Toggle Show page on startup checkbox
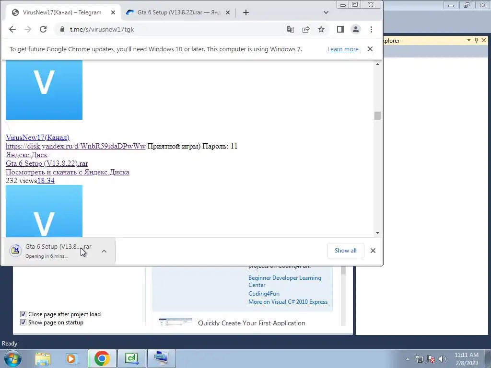 click(x=23, y=322)
